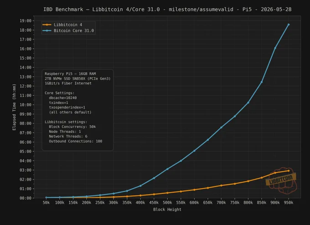Select the Libbitcoin 4 legend label

pyautogui.click(x=68, y=25)
